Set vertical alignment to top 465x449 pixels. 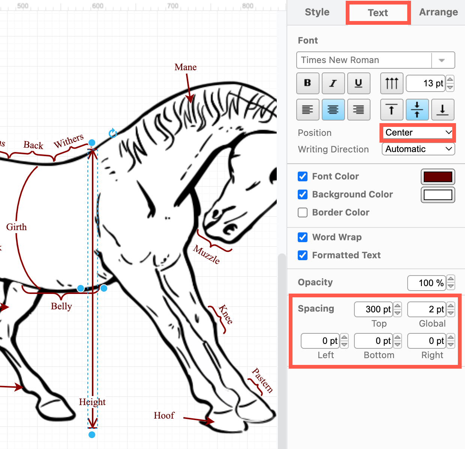(391, 110)
